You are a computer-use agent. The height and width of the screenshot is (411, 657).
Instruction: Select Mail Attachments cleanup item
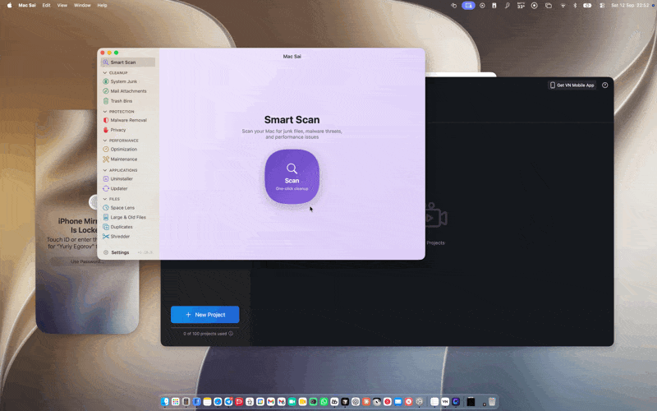(128, 91)
